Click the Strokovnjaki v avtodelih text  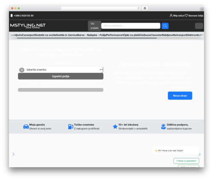[133, 129]
